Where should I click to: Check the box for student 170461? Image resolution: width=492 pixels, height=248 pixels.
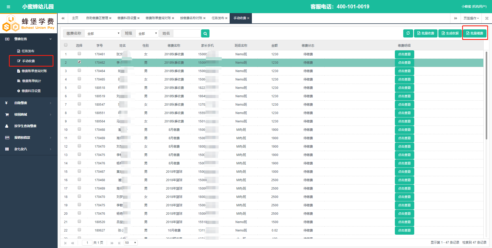(x=79, y=54)
